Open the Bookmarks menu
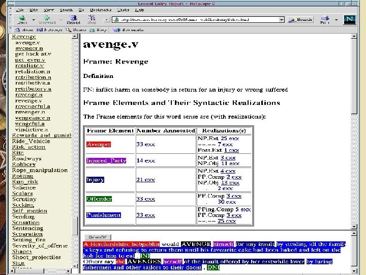366x275 pixels. (101, 10)
